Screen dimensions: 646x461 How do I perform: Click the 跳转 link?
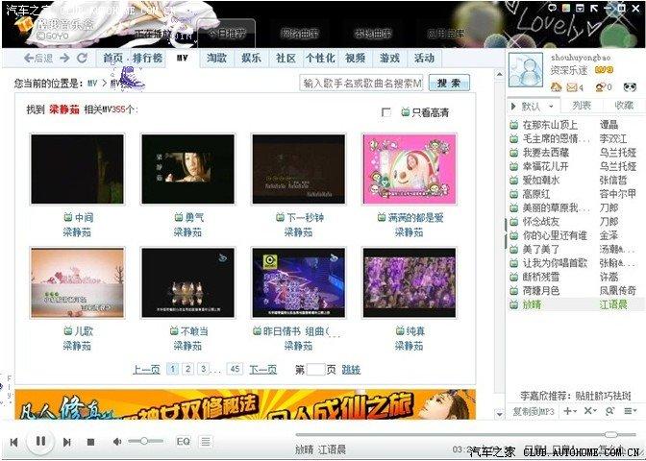pyautogui.click(x=351, y=370)
